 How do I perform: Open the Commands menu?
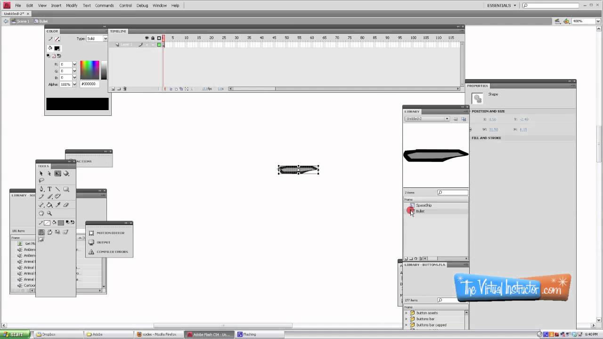(x=105, y=5)
